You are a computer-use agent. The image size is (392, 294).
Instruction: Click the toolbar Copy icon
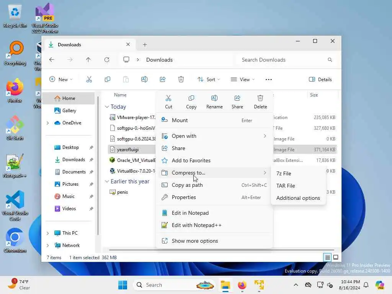(108, 80)
